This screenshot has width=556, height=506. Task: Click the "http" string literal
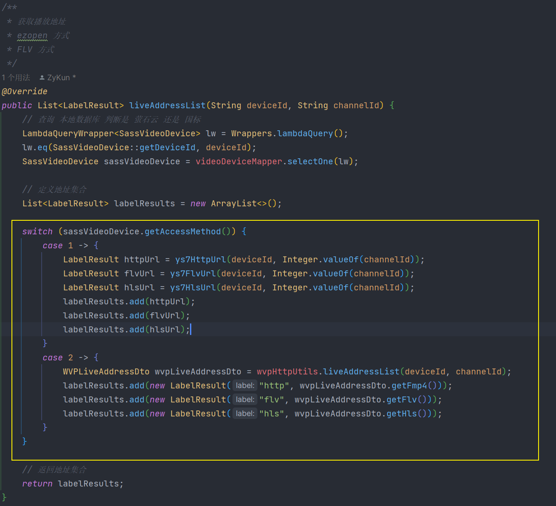[x=275, y=385]
